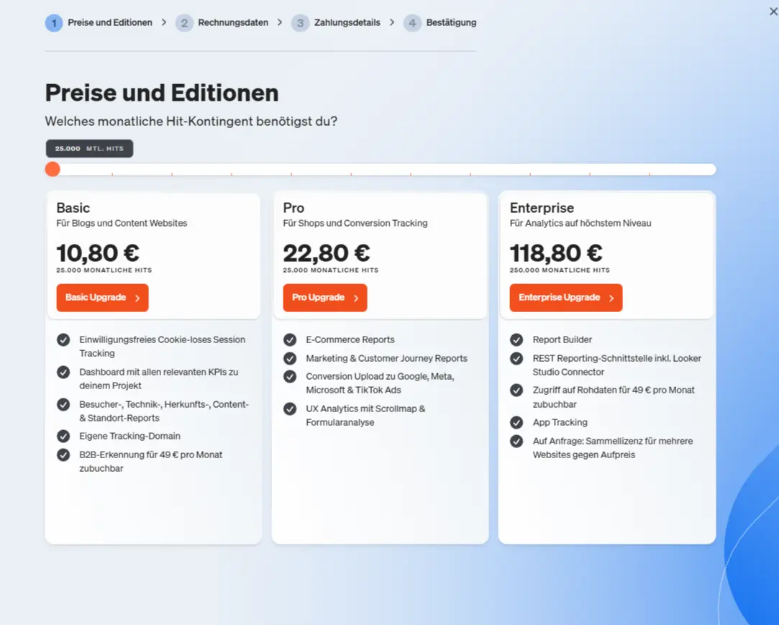The width and height of the screenshot is (779, 625).
Task: Click the App Tracking feature text
Action: click(x=560, y=422)
